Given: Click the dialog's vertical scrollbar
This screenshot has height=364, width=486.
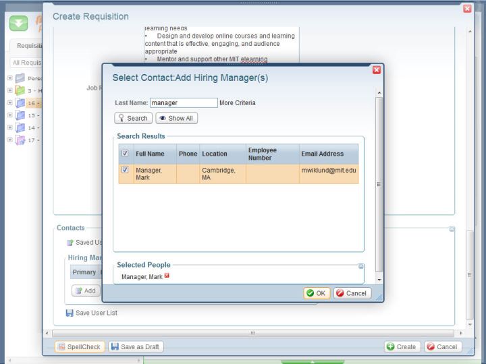Looking at the screenshot, I should click(x=379, y=182).
